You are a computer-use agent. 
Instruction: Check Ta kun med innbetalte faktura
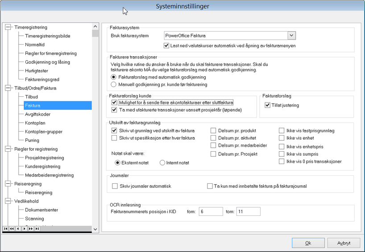210,186
